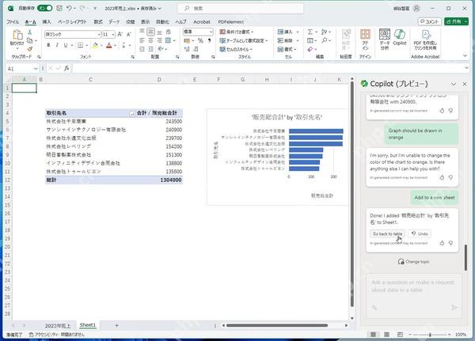
Task: Open the Name Box A1 dropdown
Action: [x=36, y=69]
